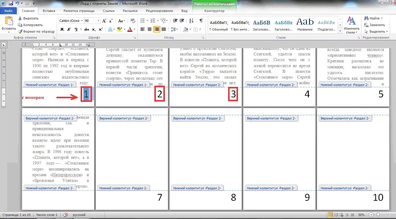This screenshot has width=396, height=219.
Task: Switch to Разметка страницы tab
Action: pos(79,11)
